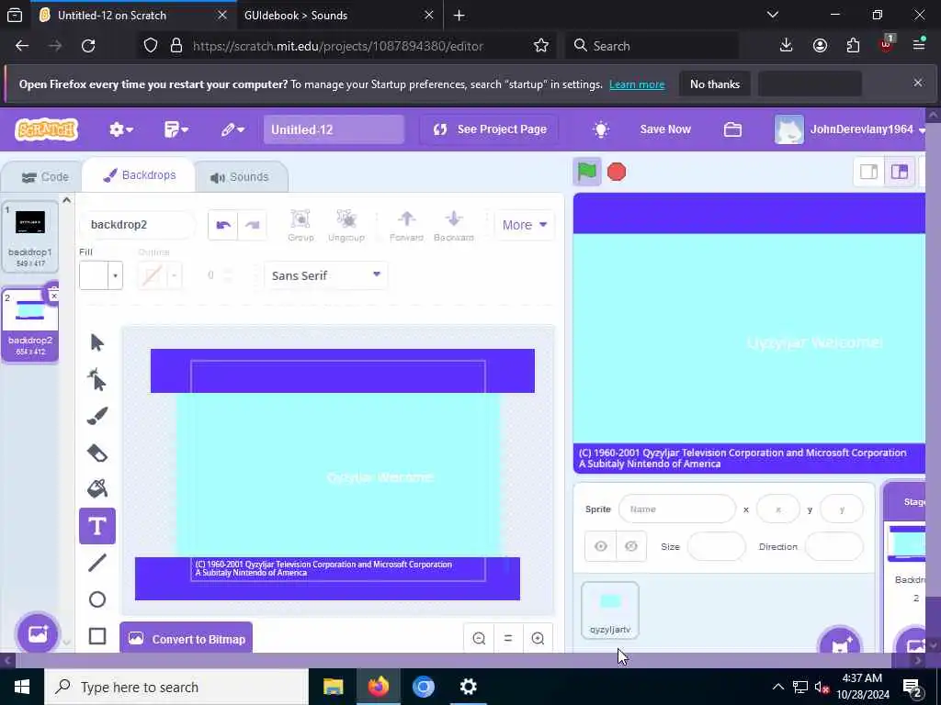The image size is (941, 705).
Task: Click See Project Page button
Action: pyautogui.click(x=490, y=129)
